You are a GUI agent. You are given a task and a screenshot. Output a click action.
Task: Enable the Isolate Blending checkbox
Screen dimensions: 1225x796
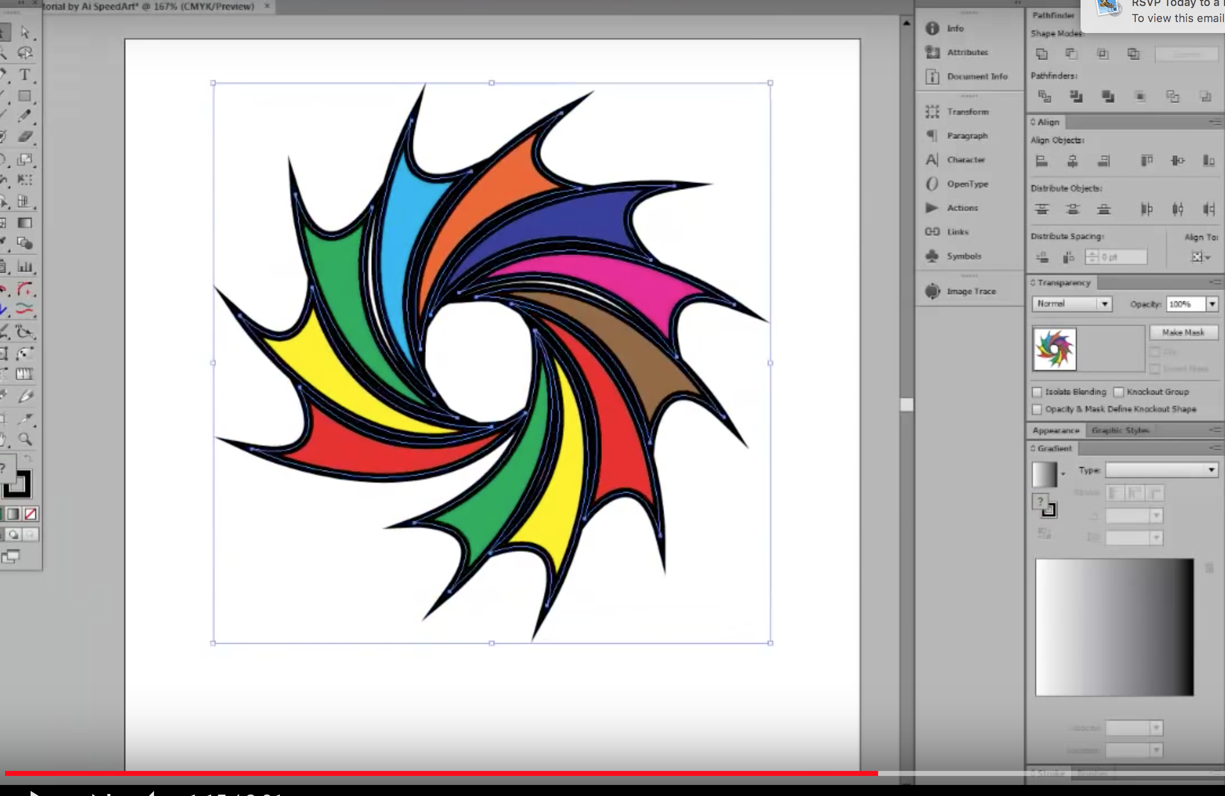(1037, 392)
